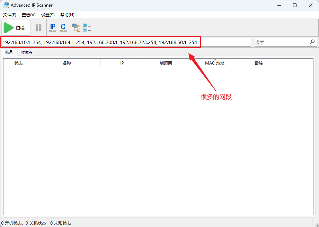Click the class C subnet icon
Screen dimensions: 319x227
pyautogui.click(x=63, y=27)
